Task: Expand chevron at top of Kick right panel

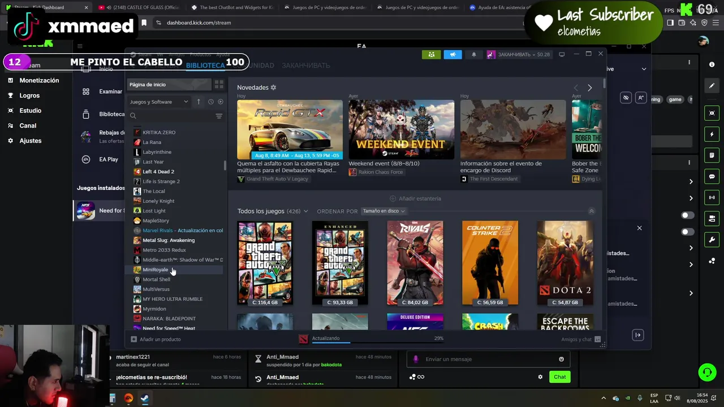Action: (x=644, y=69)
